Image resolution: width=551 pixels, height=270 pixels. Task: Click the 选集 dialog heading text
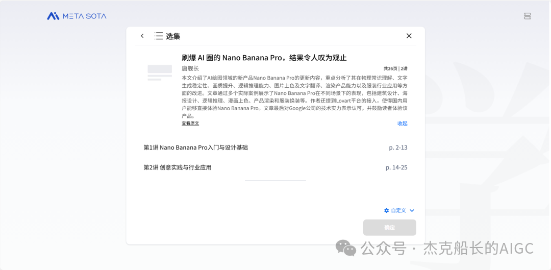tap(173, 36)
